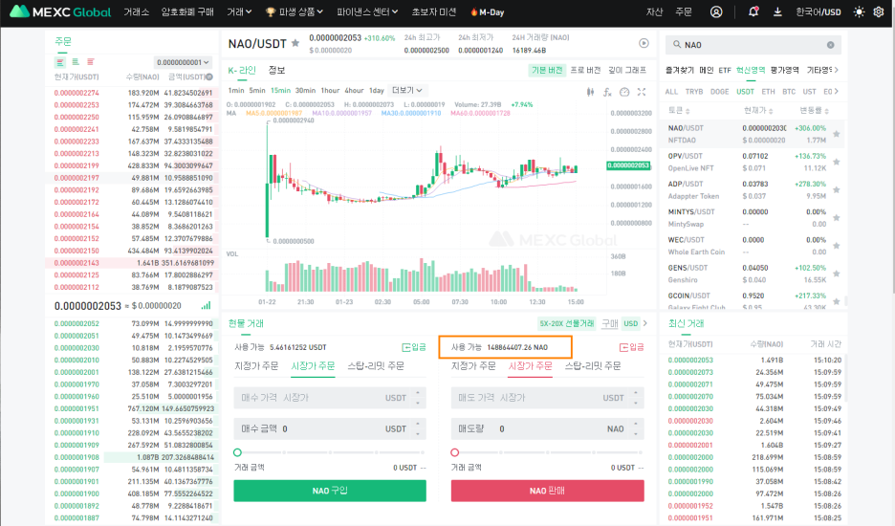Click the chart settings dial icon
This screenshot has height=526, width=895.
(624, 92)
